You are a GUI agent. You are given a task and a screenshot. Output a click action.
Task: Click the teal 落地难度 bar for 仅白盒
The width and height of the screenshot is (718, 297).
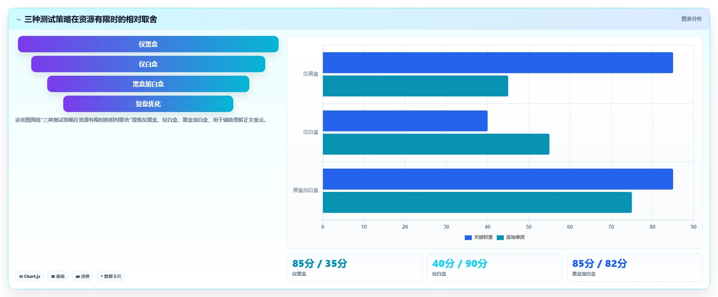point(436,144)
